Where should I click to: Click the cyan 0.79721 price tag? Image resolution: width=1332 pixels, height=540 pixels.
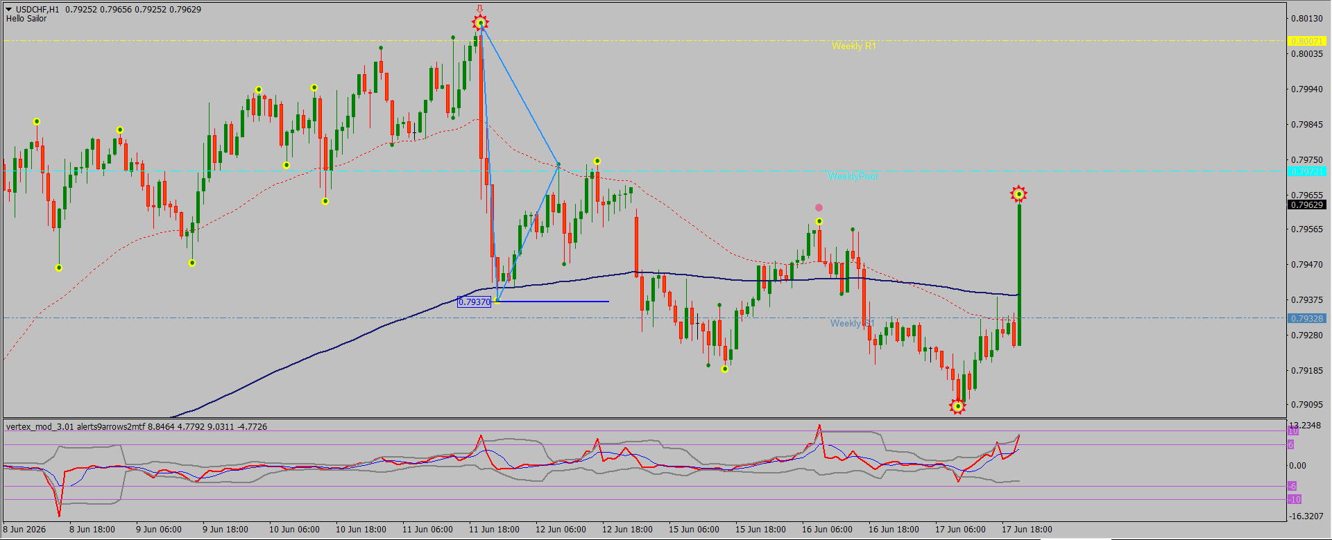tap(1306, 171)
